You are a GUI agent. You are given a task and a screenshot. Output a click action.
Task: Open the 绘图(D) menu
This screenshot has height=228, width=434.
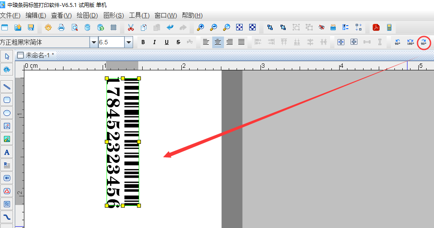[x=87, y=16]
